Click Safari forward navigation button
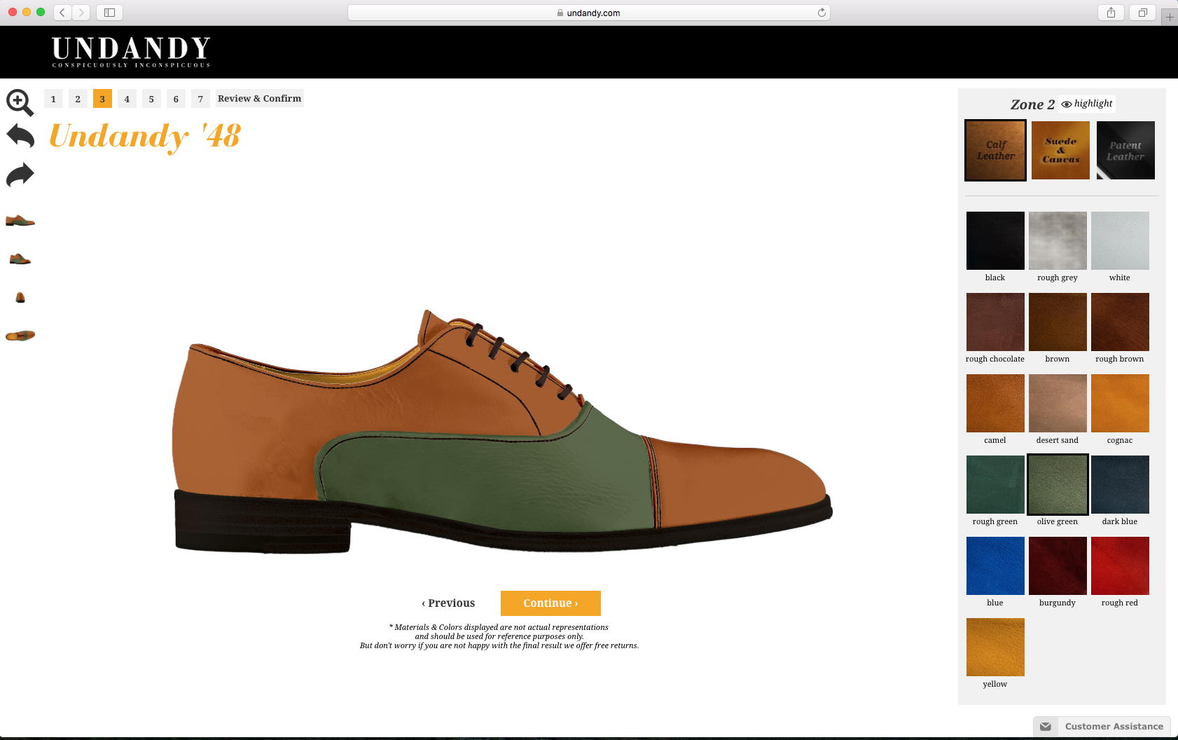Image resolution: width=1178 pixels, height=740 pixels. pos(81,13)
